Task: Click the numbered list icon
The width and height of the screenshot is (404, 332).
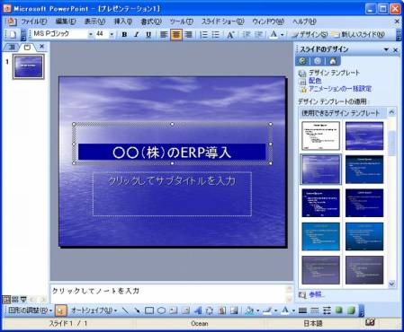Action: [203, 35]
